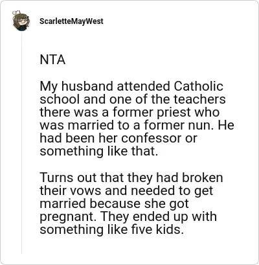Image resolution: width=259 pixels, height=265 pixels.
Task: Open ScarletteMayWest's avatar image
Action: 21,21
